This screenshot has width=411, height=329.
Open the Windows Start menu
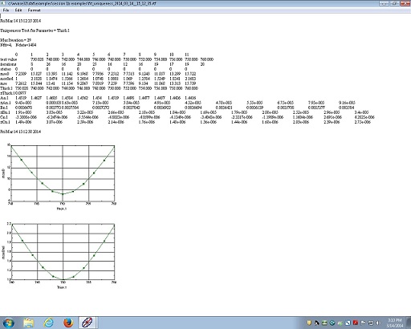pyautogui.click(x=8, y=323)
